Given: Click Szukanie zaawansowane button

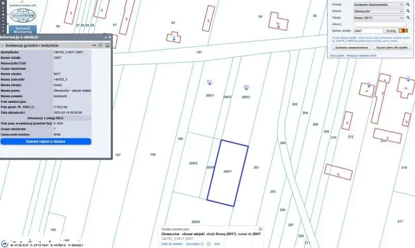Looking at the screenshot, I should 350,47.
